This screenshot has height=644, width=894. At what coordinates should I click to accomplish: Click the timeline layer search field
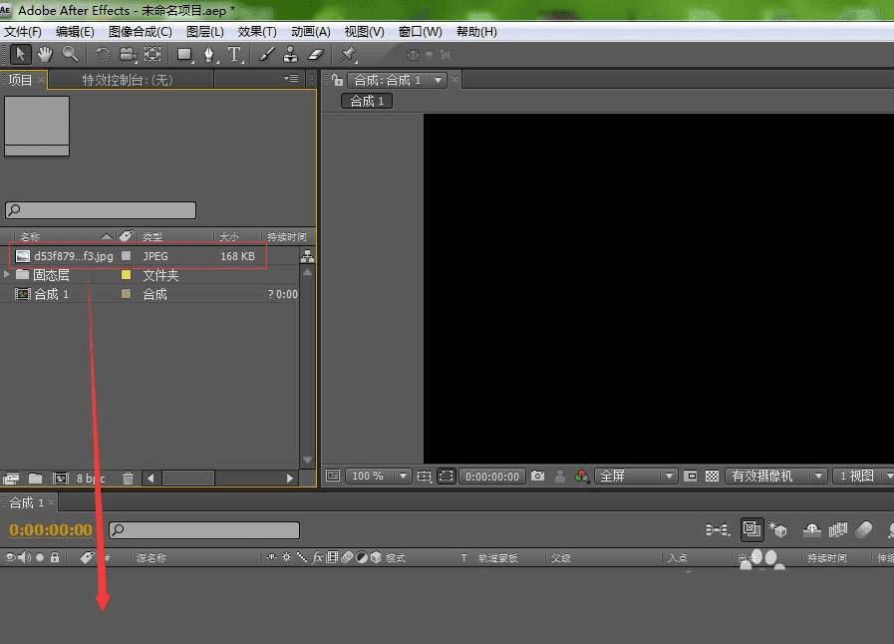click(x=204, y=530)
